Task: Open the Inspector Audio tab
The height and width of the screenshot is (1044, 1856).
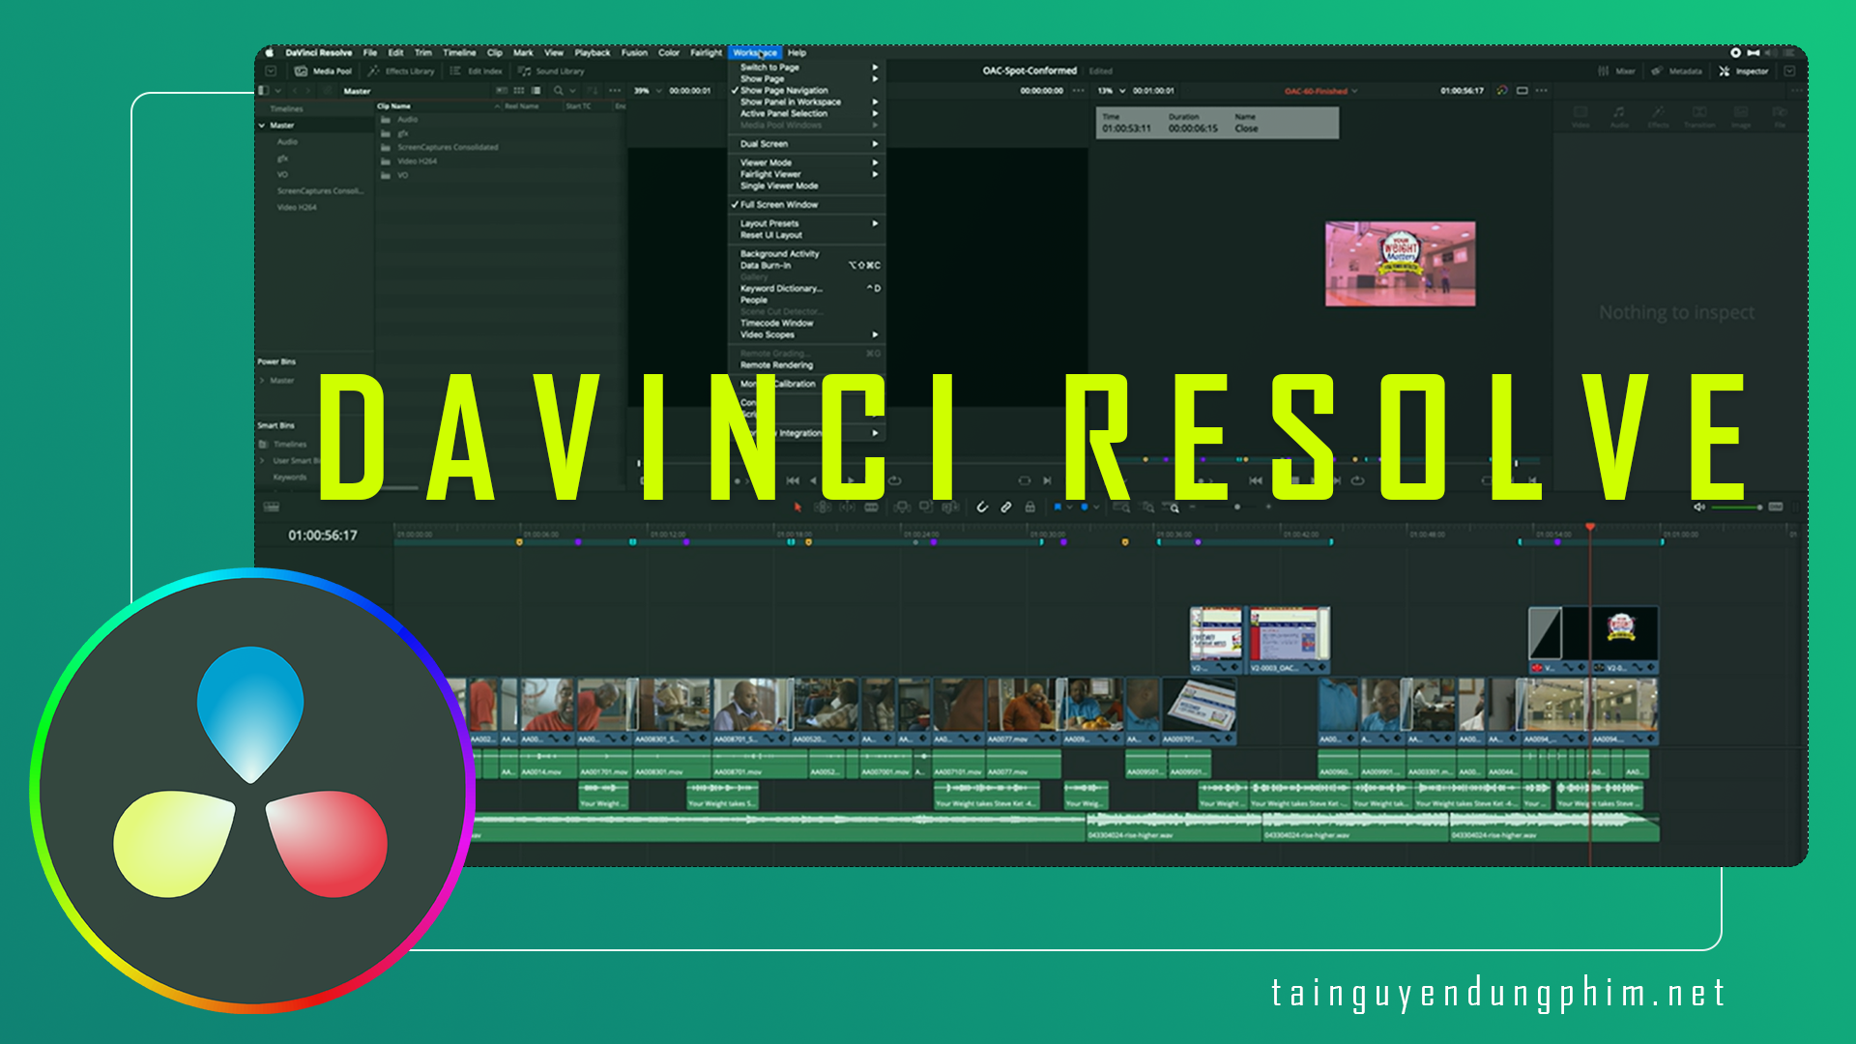Action: 1619,117
